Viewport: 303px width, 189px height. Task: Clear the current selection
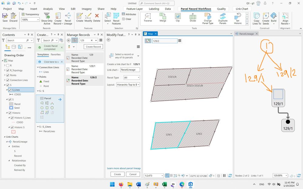tap(127, 19)
